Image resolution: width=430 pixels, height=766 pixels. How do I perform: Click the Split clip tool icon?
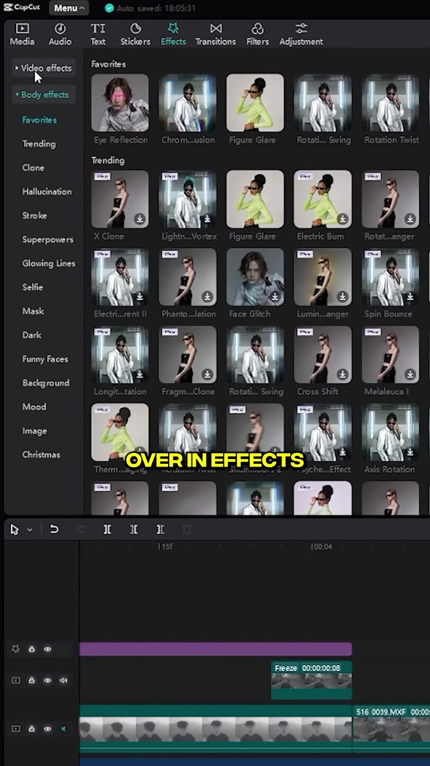(x=107, y=530)
